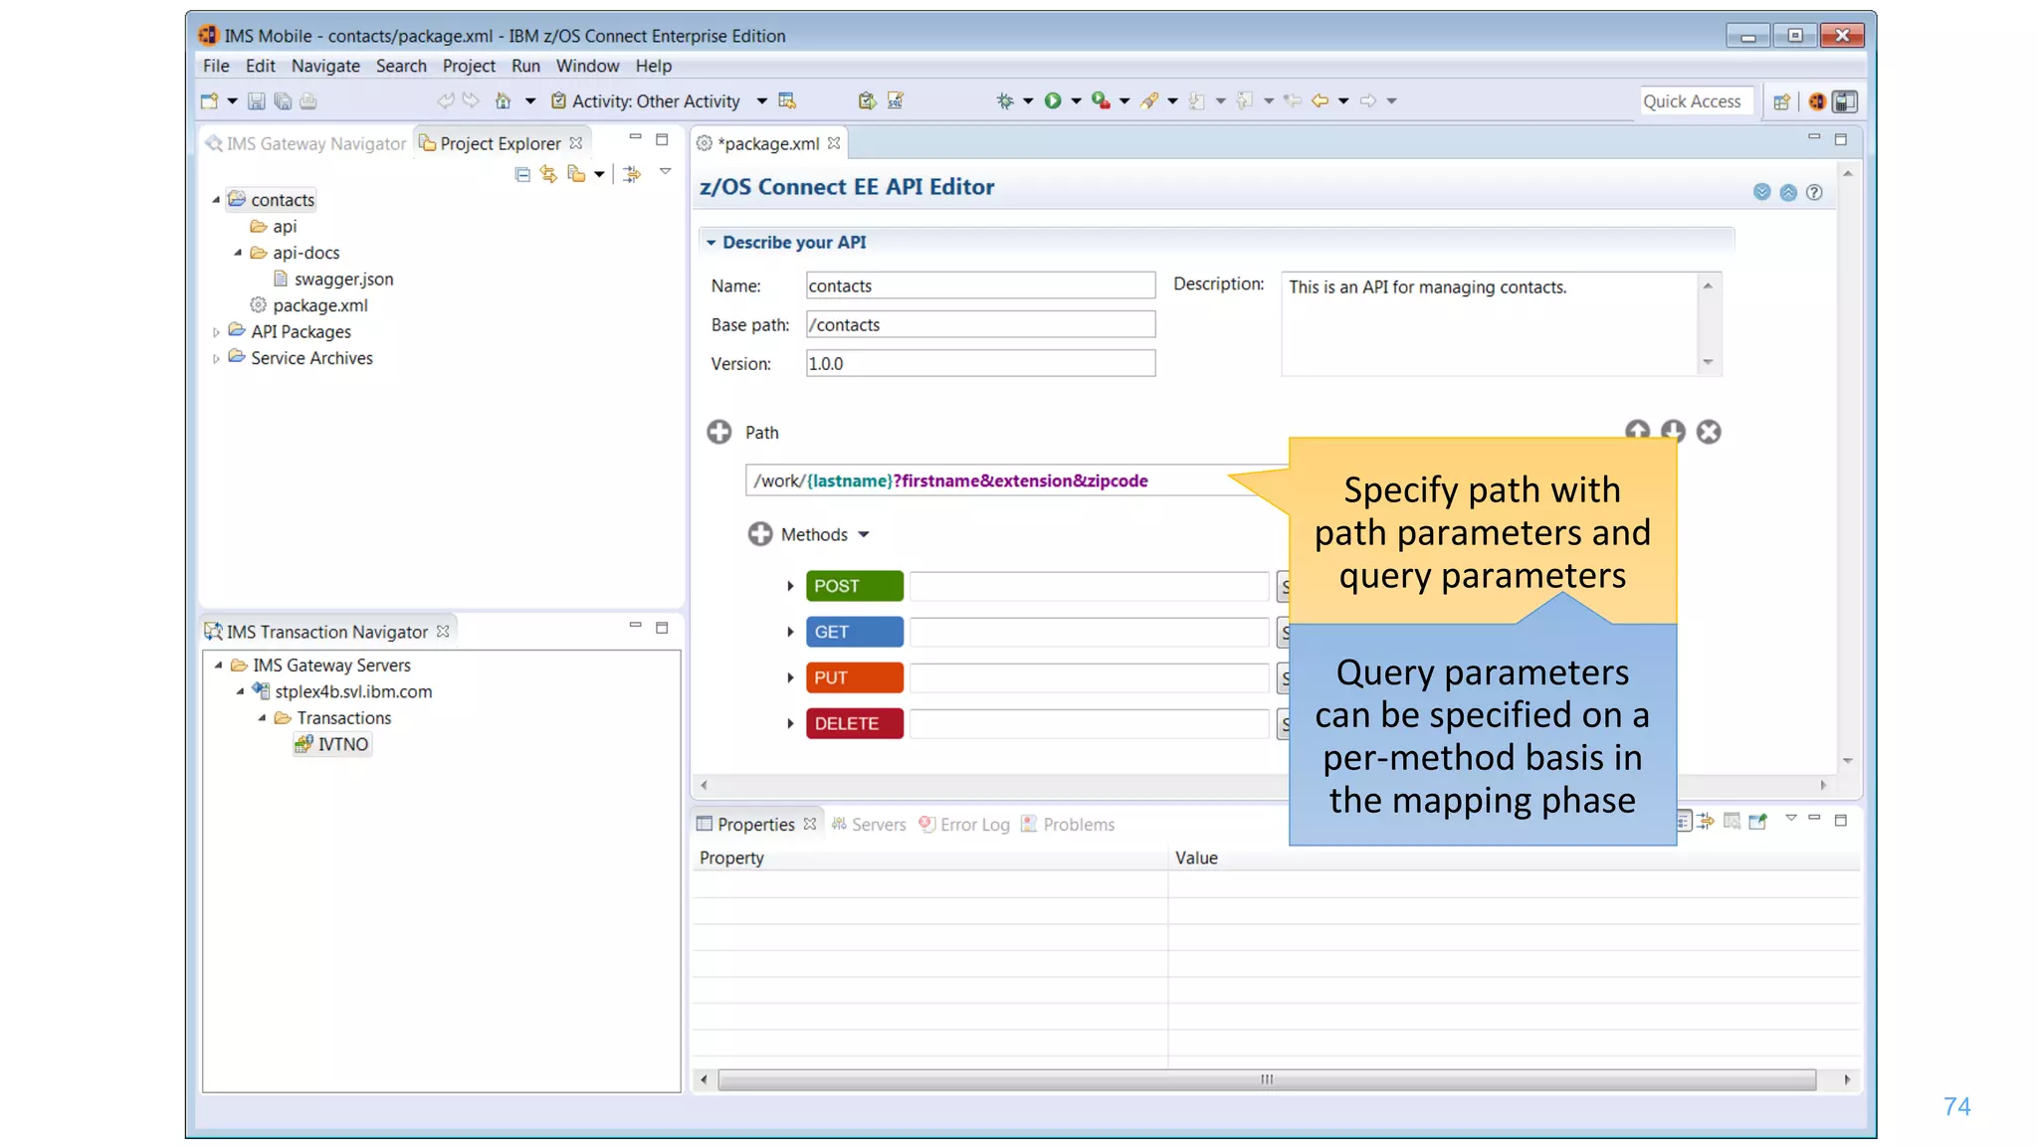Expand the API Packages tree node
The width and height of the screenshot is (2038, 1146).
(216, 332)
